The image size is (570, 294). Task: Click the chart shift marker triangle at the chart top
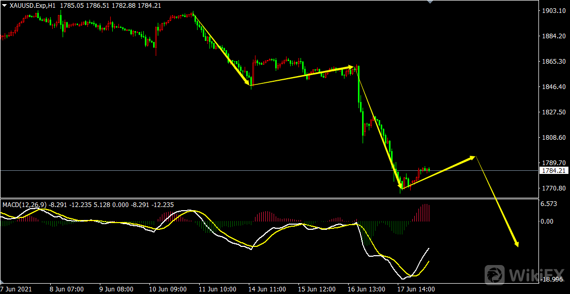pos(430,2)
